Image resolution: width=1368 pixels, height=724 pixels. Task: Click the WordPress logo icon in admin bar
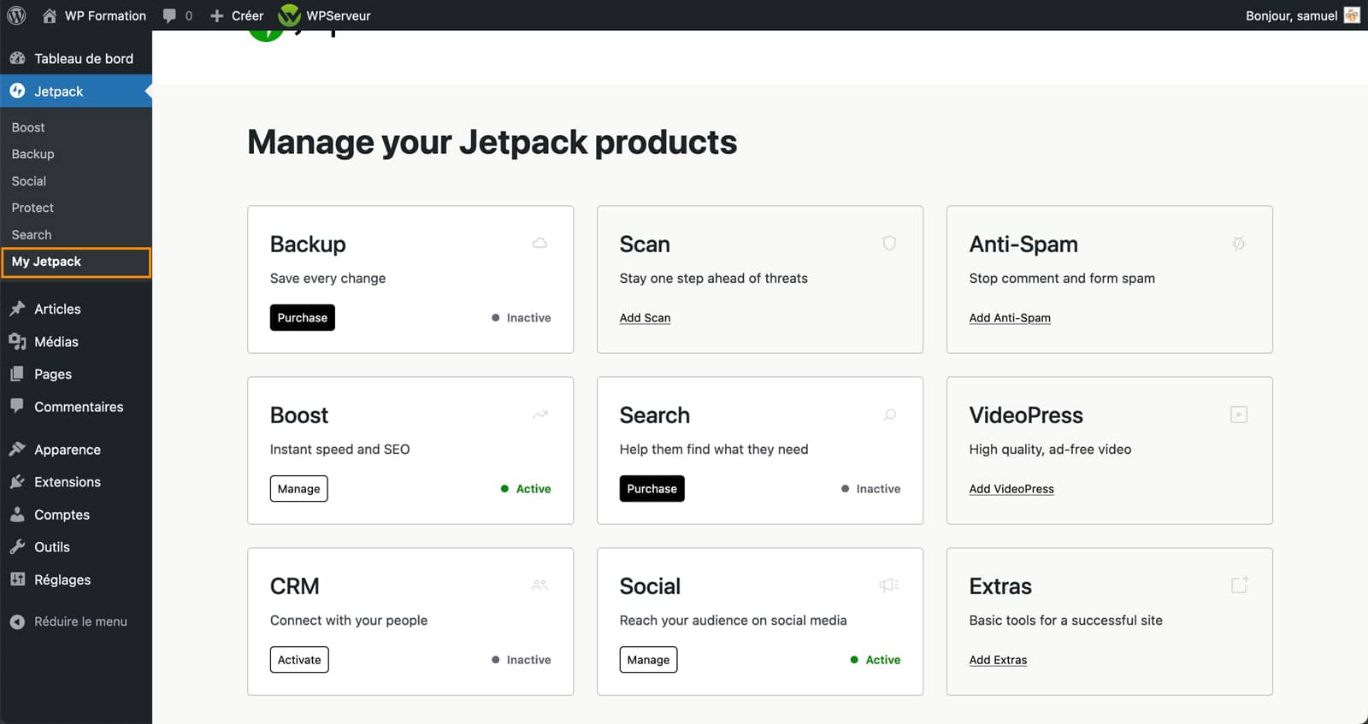click(16, 15)
